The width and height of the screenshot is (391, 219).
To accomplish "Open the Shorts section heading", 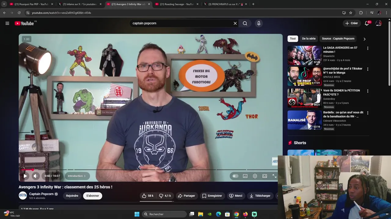I will click(300, 143).
